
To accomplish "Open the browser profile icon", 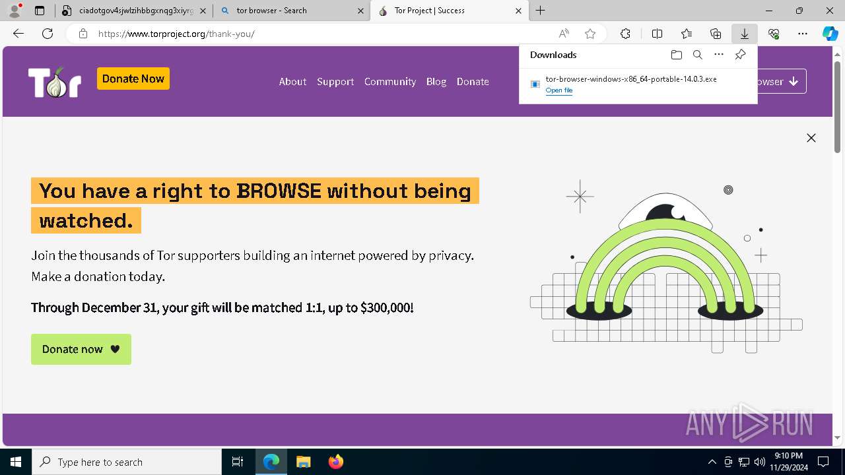I will coord(15,11).
